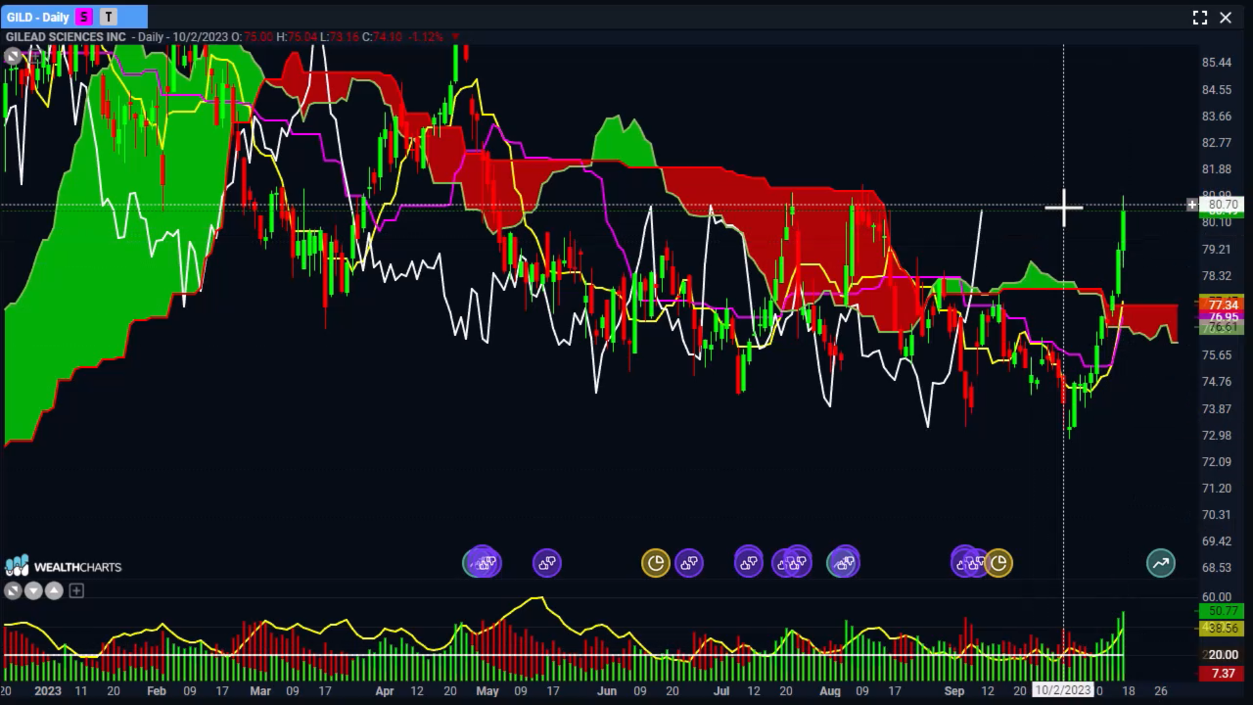
Task: Open the thumbs sentiment marker just after June 20
Action: [689, 563]
